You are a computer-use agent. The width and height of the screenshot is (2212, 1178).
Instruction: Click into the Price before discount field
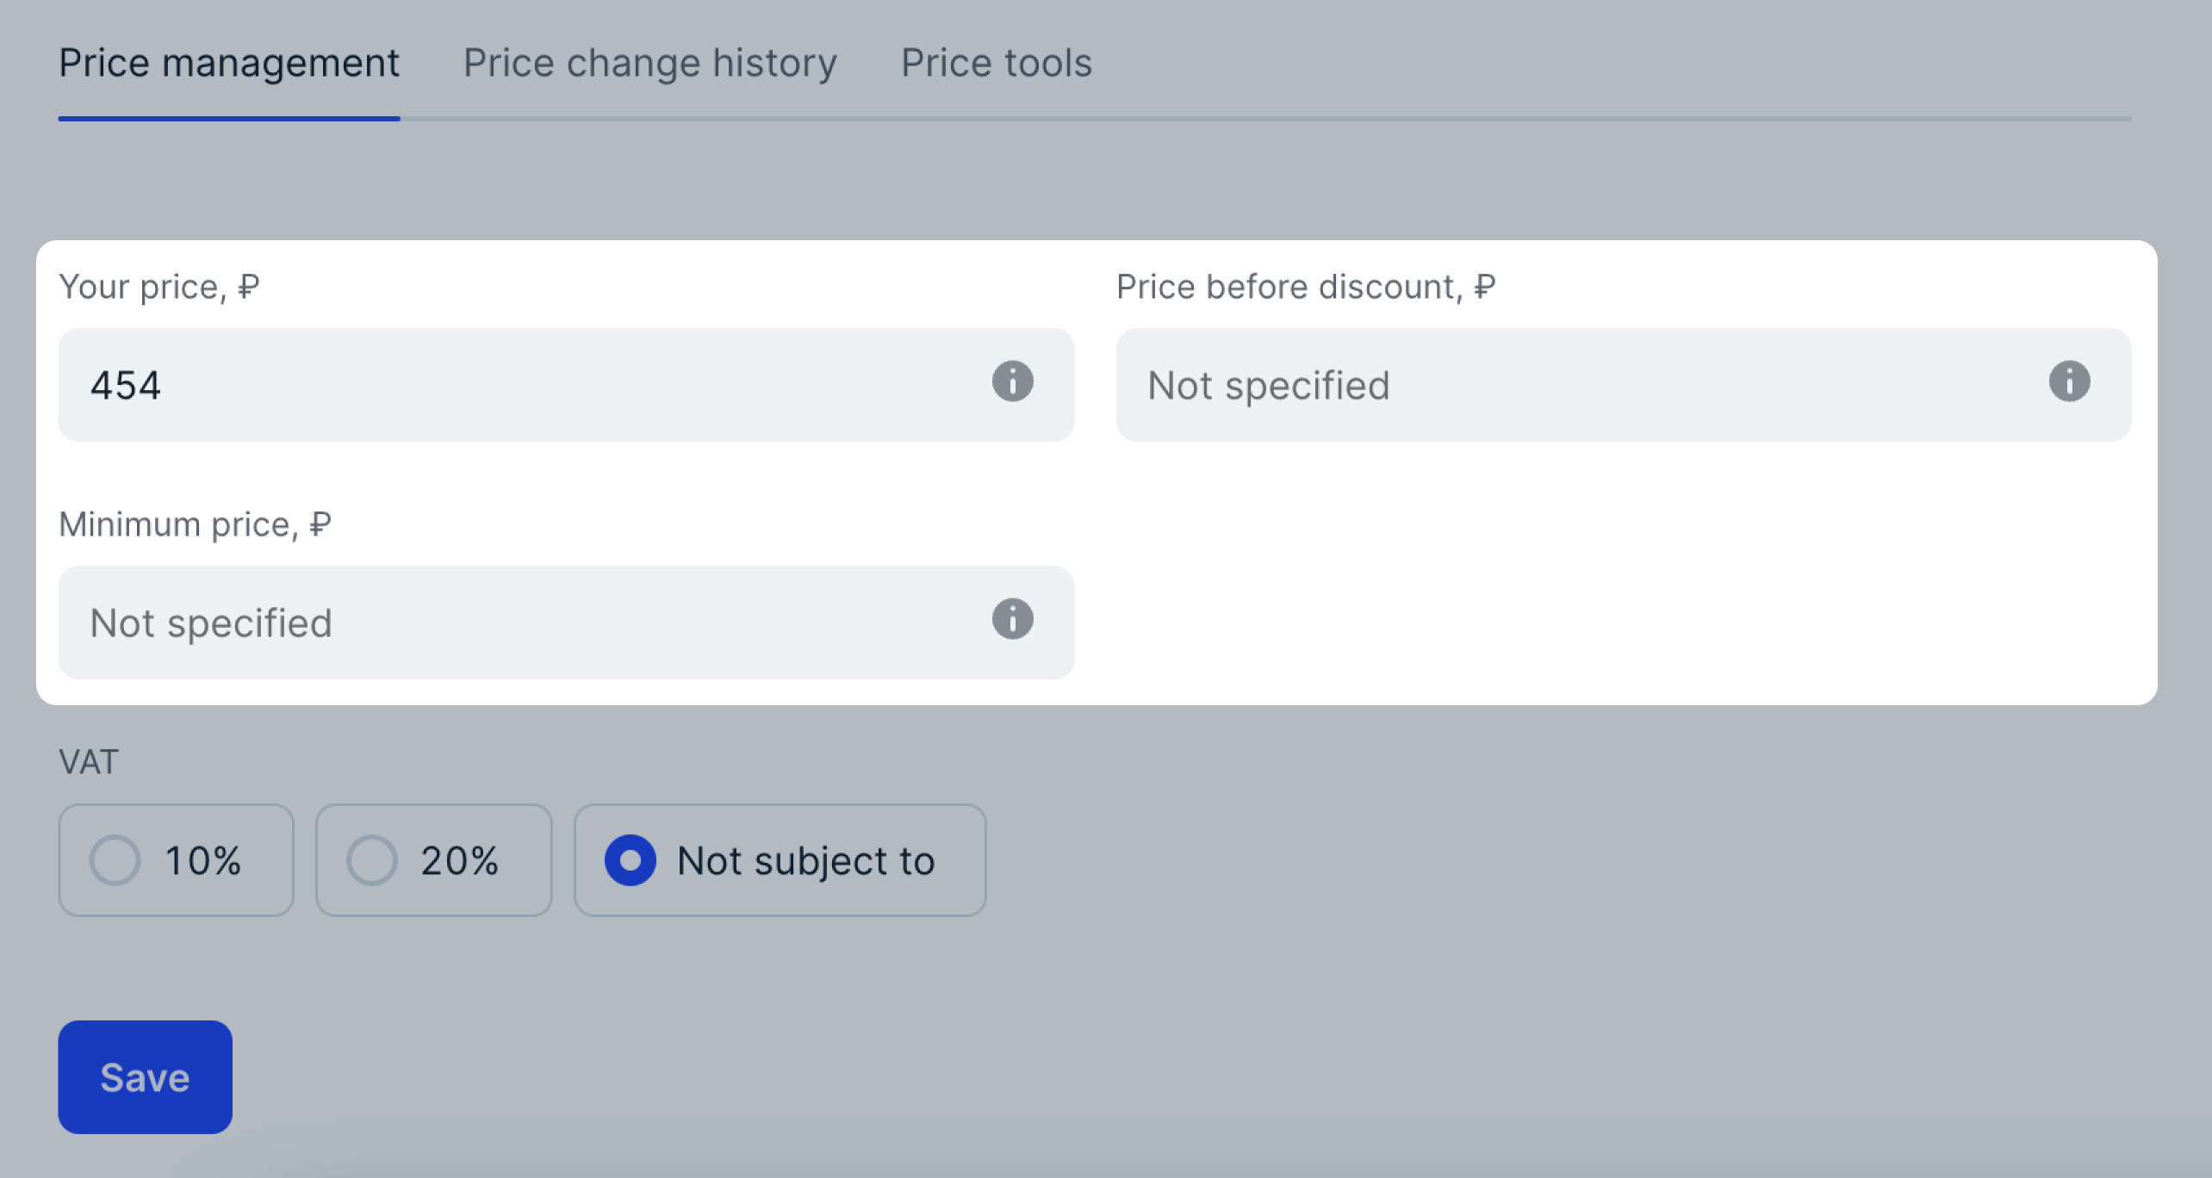click(1624, 385)
